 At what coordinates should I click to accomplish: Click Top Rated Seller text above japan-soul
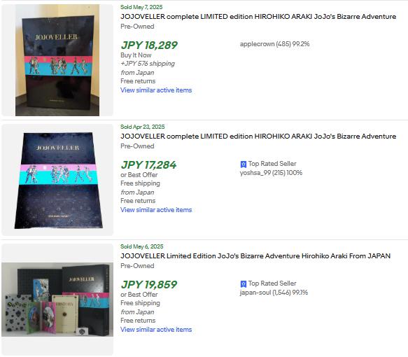point(272,283)
